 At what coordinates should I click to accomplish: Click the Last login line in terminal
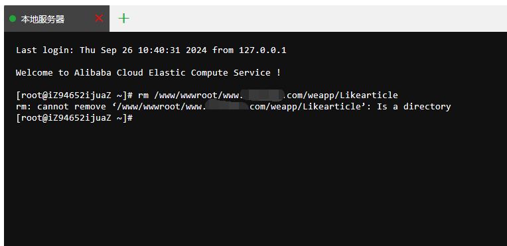(151, 50)
